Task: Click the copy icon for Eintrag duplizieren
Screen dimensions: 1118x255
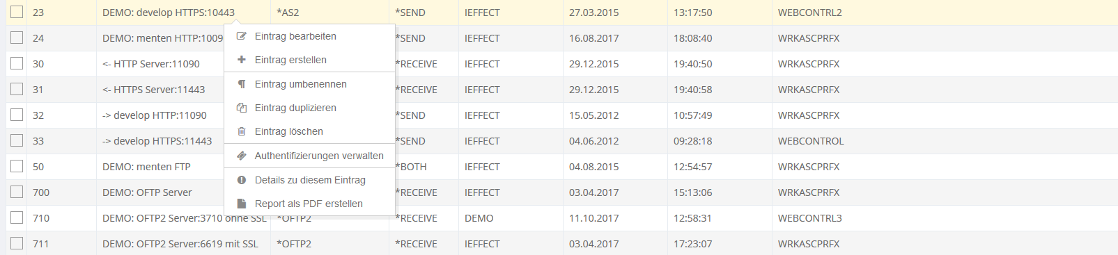Action: 242,108
